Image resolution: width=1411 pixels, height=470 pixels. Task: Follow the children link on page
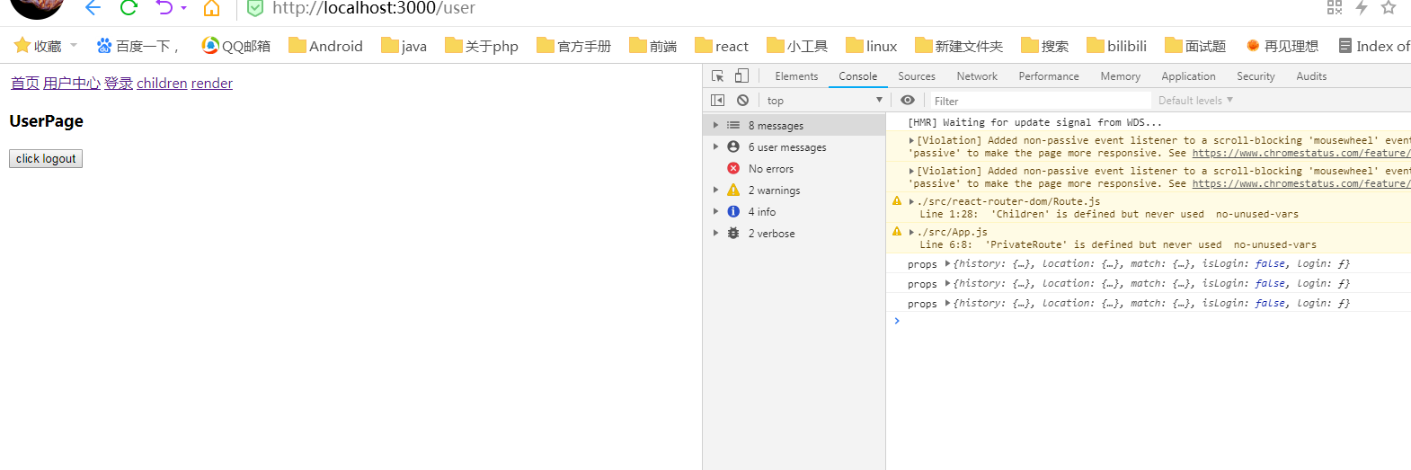[162, 84]
